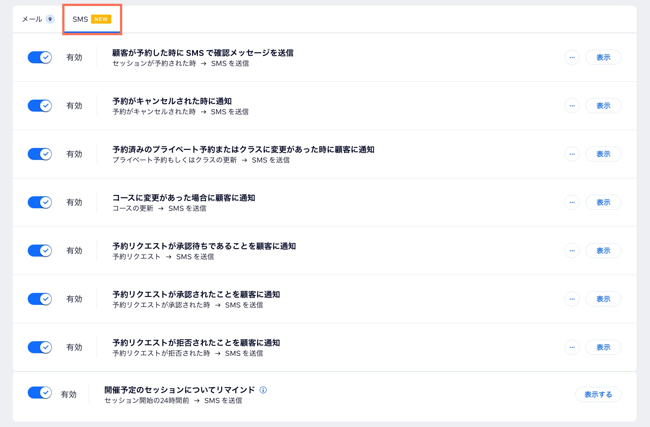Switch to the メール tab
Screen dimensions: 650x427
pos(38,19)
